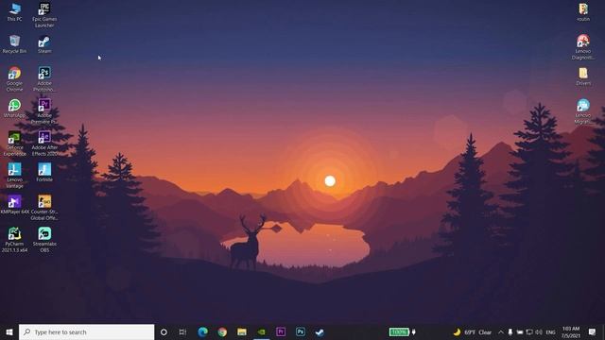Launch Chrome from the taskbar
Image resolution: width=605 pixels, height=340 pixels.
[222, 331]
